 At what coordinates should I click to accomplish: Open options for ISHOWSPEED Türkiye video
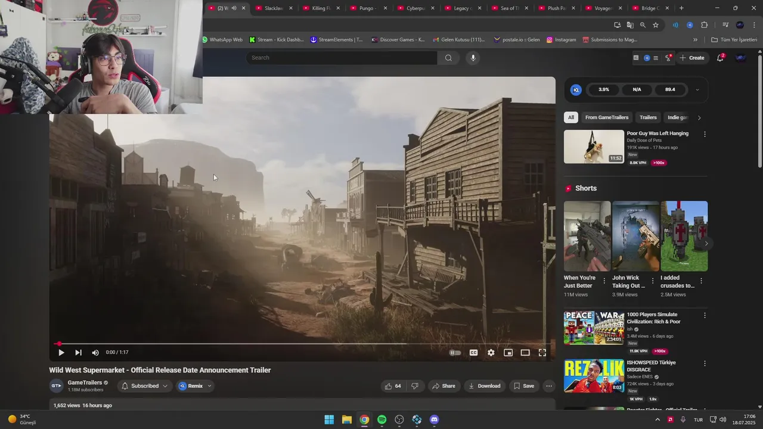pos(705,363)
